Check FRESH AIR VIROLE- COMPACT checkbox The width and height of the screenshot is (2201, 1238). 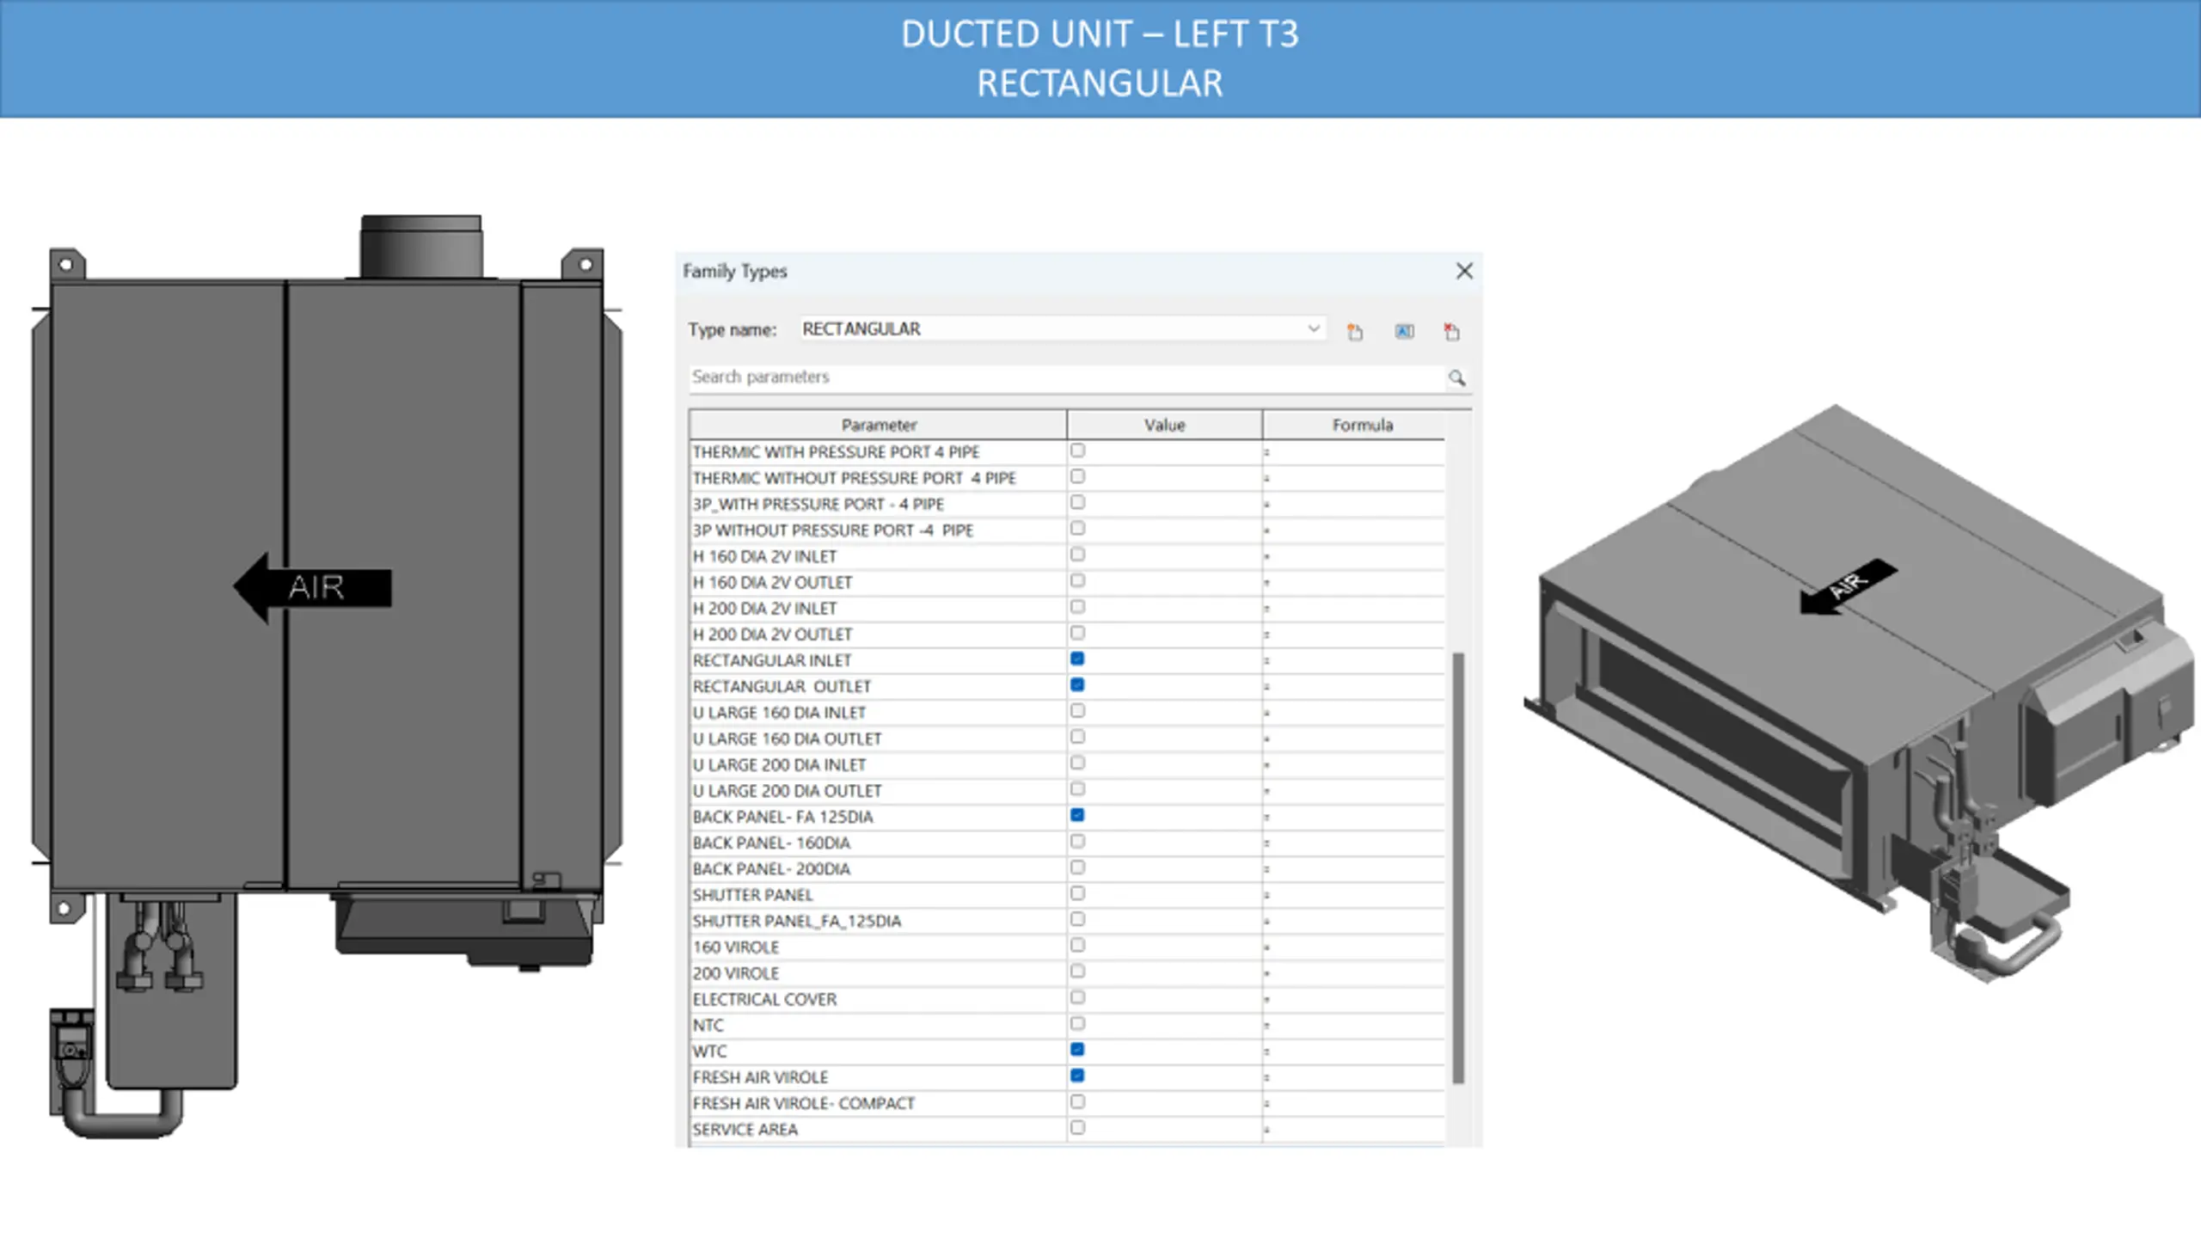[1077, 1101]
